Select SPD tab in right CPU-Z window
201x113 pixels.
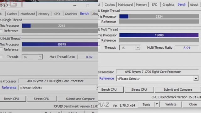[x=155, y=5]
